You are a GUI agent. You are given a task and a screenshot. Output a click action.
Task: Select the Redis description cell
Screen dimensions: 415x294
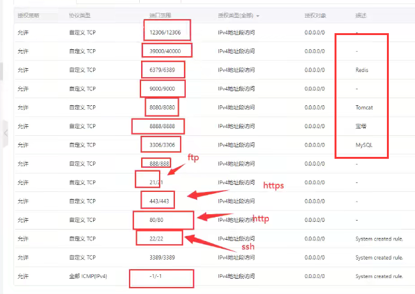[x=362, y=70]
